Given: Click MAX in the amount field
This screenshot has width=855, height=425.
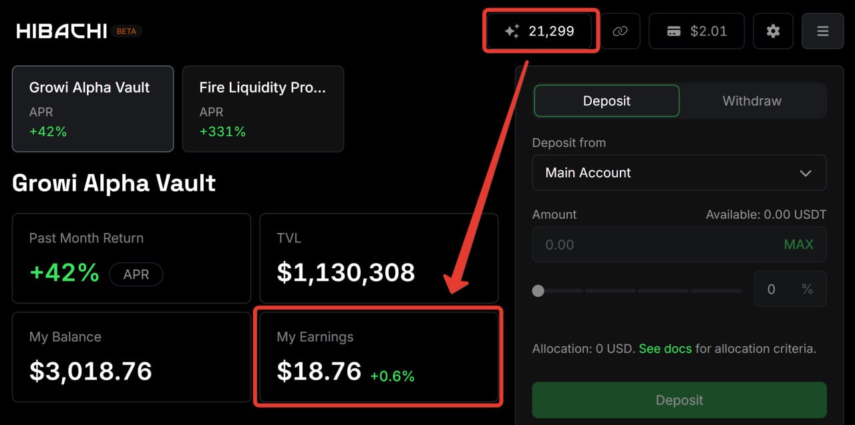Looking at the screenshot, I should click(798, 244).
